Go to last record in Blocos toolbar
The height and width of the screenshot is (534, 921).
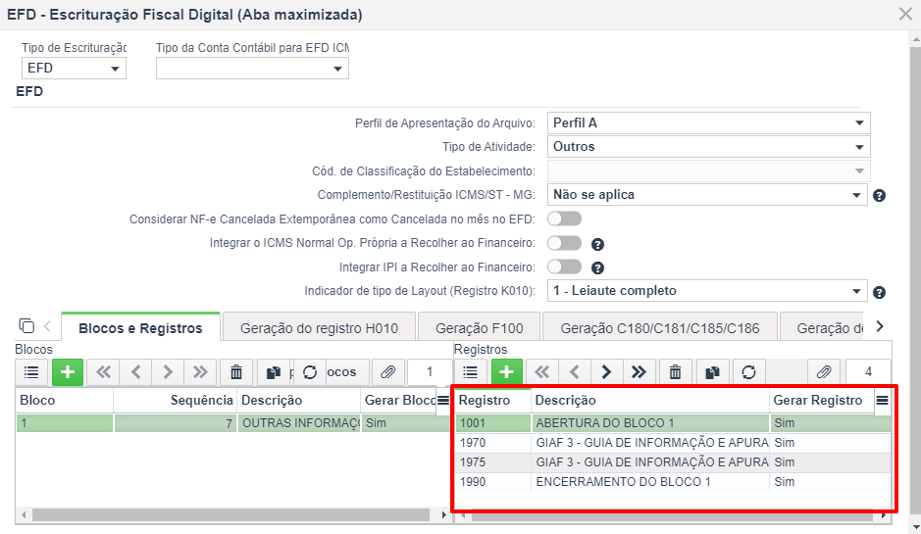200,372
